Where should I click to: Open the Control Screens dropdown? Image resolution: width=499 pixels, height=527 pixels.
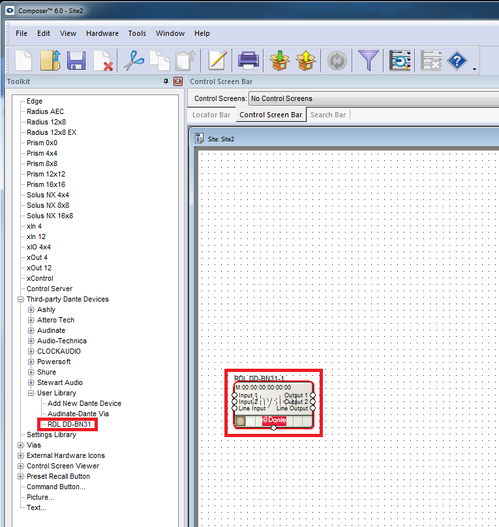(374, 98)
